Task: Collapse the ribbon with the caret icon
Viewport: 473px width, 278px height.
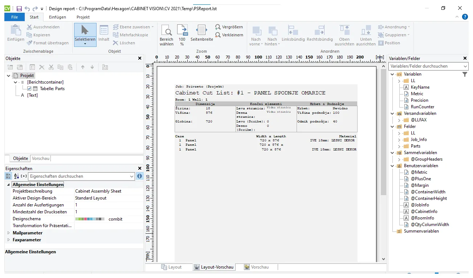Action: coord(457,17)
